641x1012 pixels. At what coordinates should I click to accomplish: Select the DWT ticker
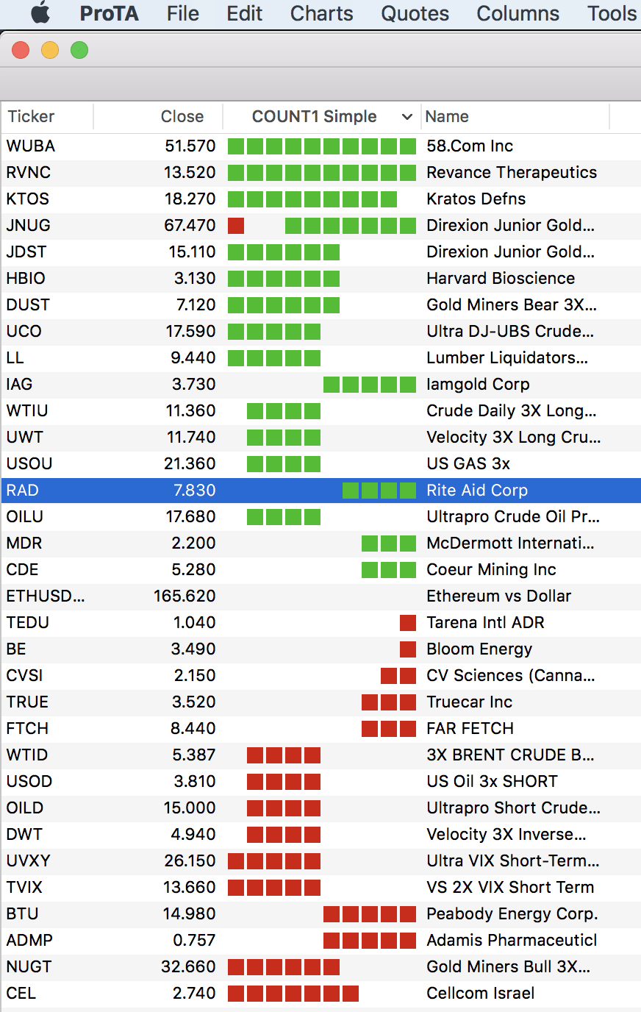point(24,834)
